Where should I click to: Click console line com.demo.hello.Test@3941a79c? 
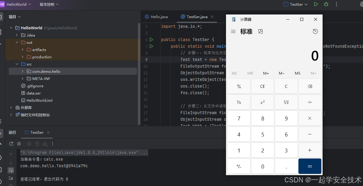pyautogui.click(x=54, y=166)
